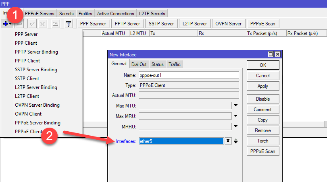Confirm the dialog with OK
Viewport: 327px width, 182px height.
[263, 65]
